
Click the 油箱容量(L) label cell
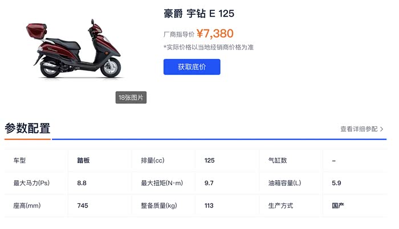[284, 183]
